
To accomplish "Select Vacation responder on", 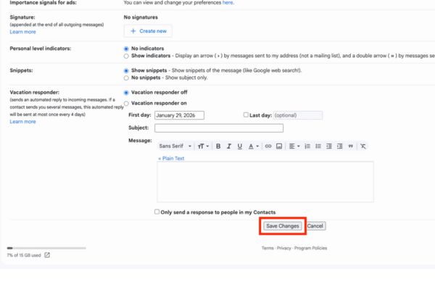I will (x=127, y=104).
